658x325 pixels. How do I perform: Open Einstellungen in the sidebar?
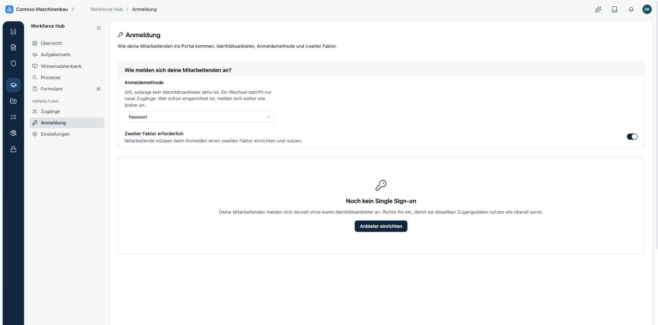[x=67, y=134]
